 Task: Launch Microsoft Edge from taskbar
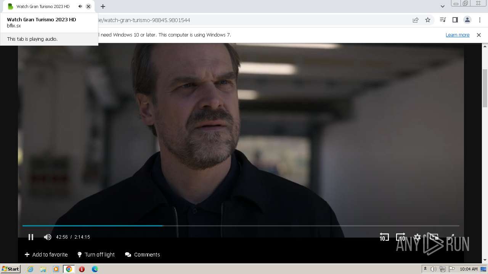95,269
